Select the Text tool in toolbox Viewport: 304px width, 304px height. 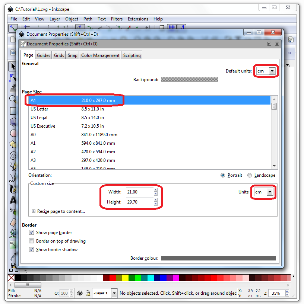point(13,200)
